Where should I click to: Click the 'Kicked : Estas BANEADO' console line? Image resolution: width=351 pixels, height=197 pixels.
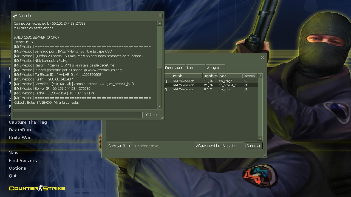(x=46, y=103)
